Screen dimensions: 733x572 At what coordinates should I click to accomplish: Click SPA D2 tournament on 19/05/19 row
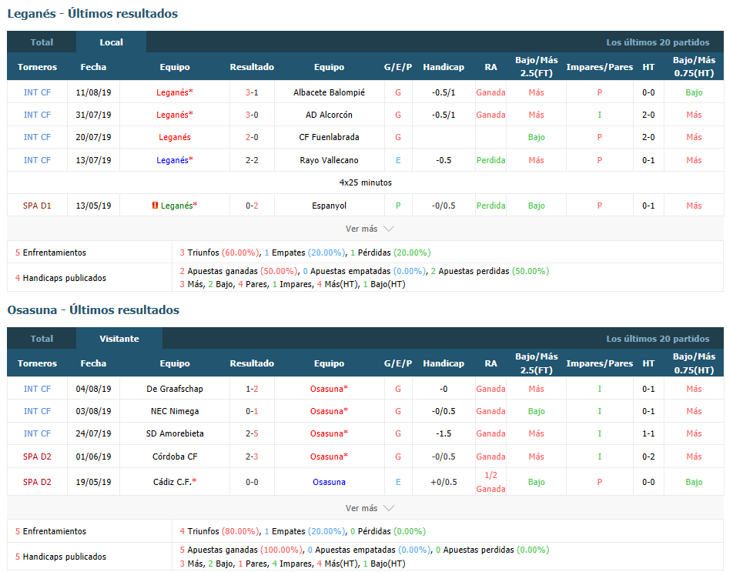pyautogui.click(x=37, y=482)
